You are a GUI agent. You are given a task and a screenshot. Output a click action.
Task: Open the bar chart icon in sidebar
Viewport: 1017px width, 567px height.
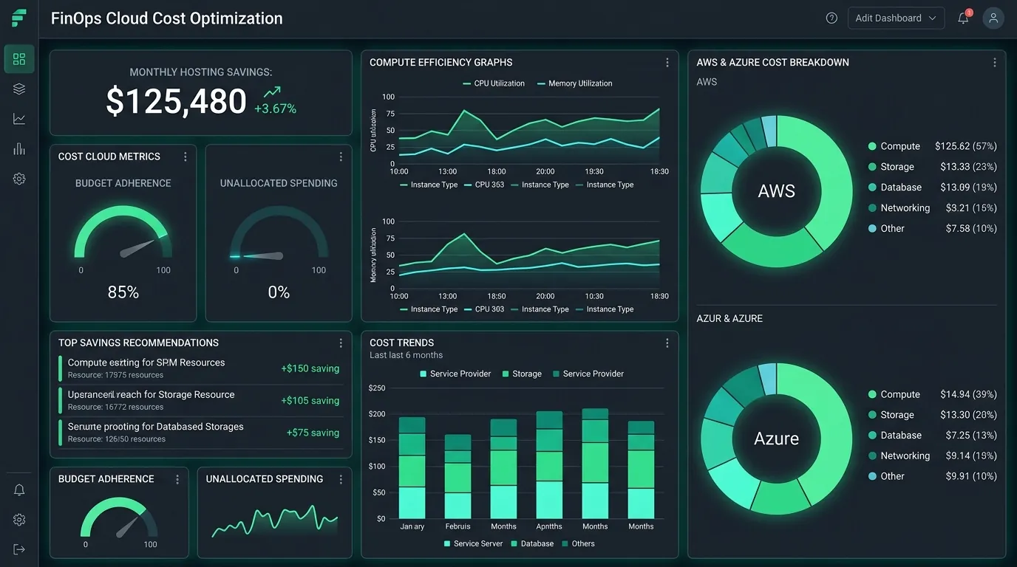[x=19, y=148]
